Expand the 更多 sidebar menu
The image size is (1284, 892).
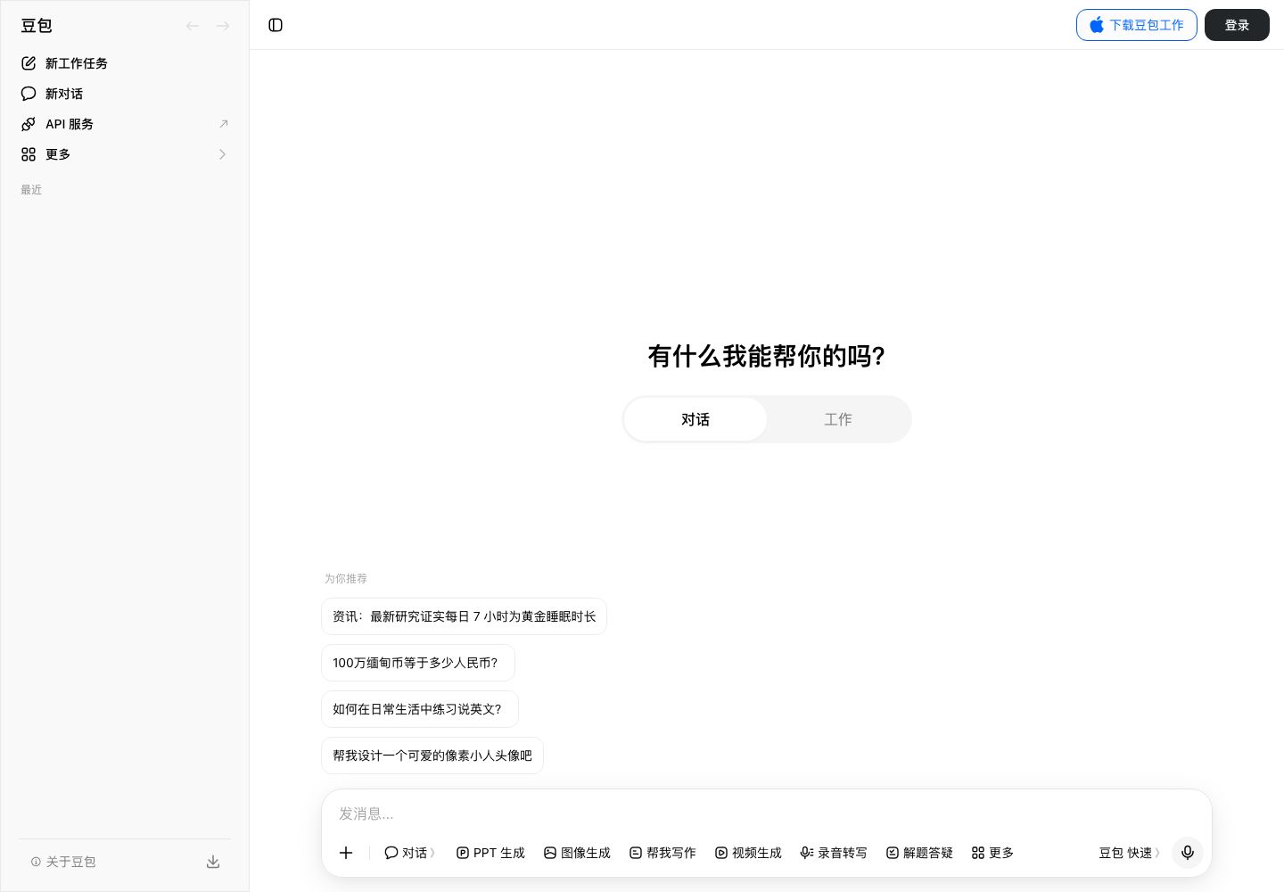coord(125,154)
